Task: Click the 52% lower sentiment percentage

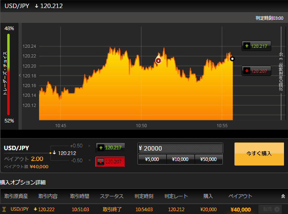Action: pos(9,121)
